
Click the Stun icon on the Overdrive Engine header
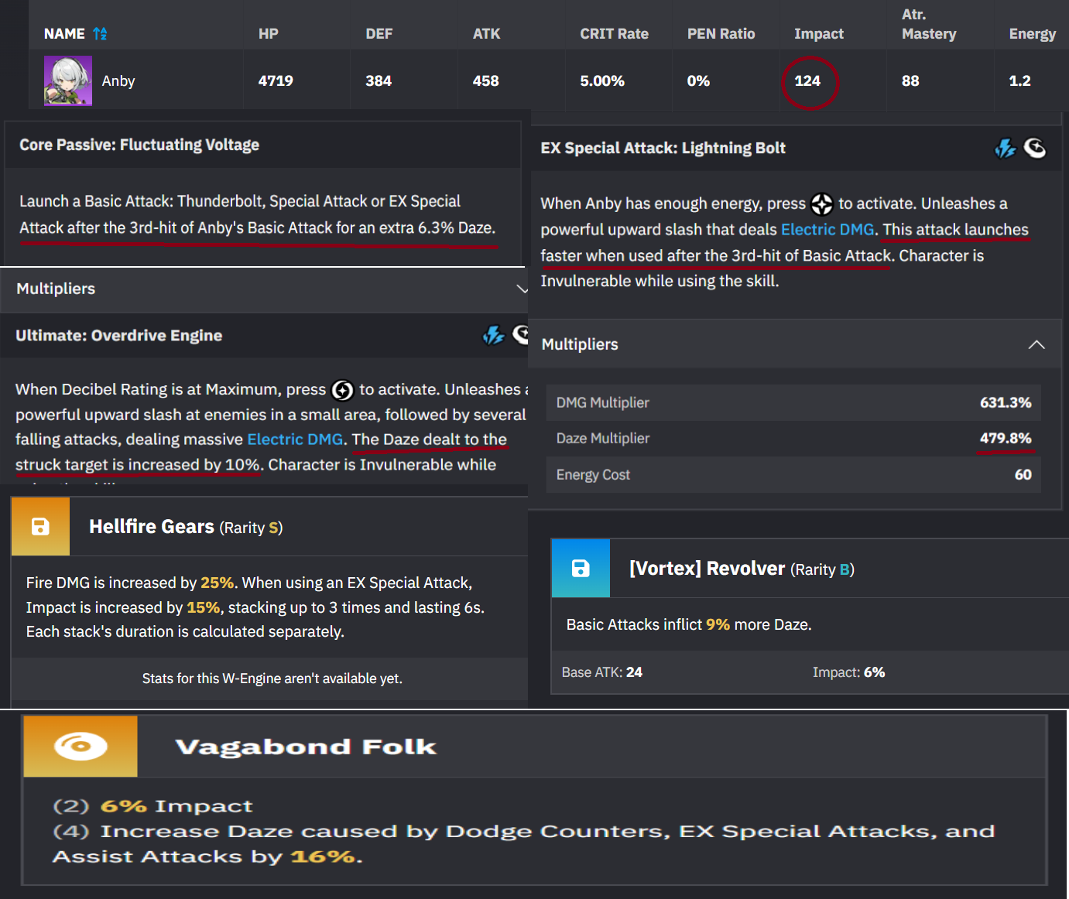coord(521,335)
